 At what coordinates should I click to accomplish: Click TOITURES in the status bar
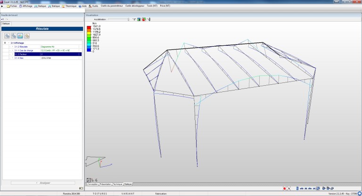(100, 194)
